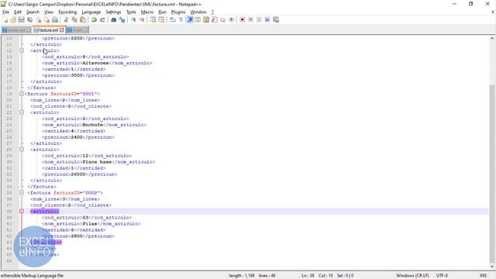496x279 pixels.
Task: Open Find with the binoculars icon
Action: (114, 19)
